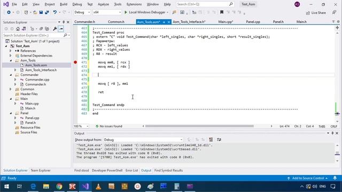
Task: Select Main.h in Solution Explorer
Action: click(x=30, y=108)
